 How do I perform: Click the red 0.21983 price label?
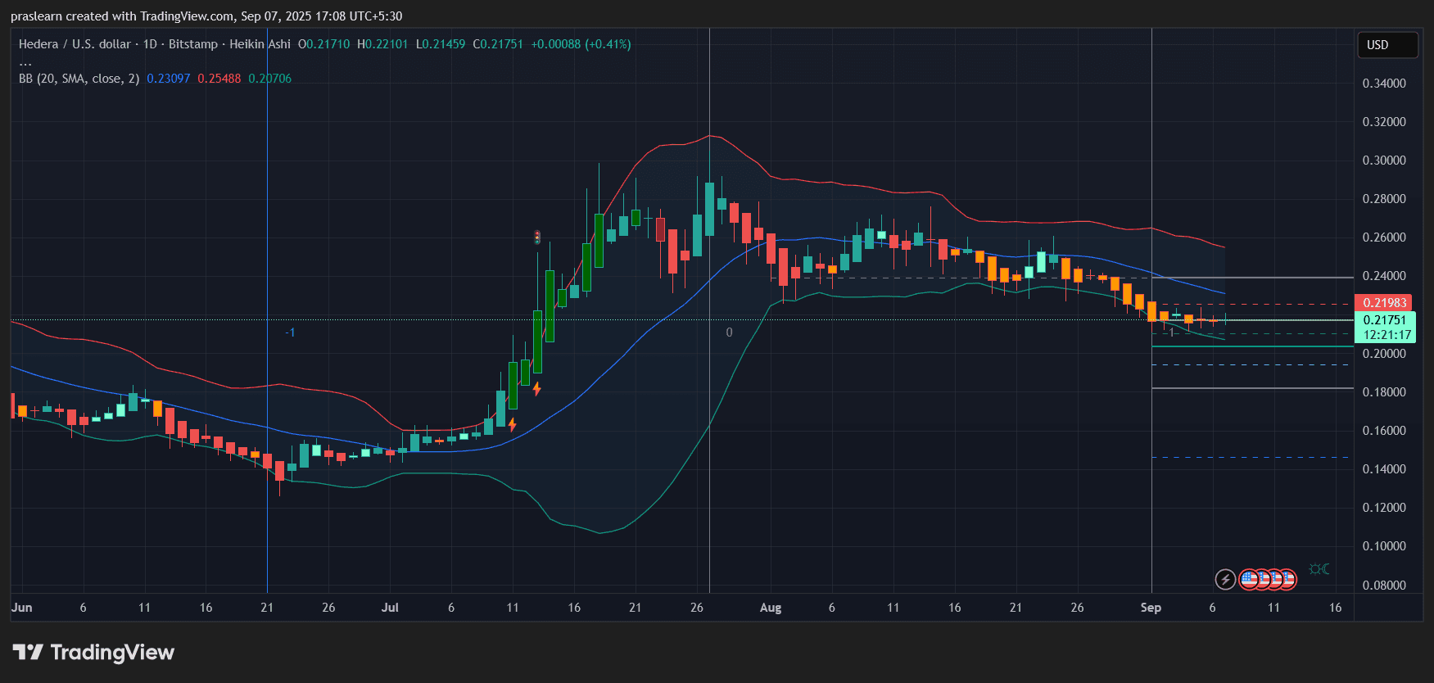1383,303
